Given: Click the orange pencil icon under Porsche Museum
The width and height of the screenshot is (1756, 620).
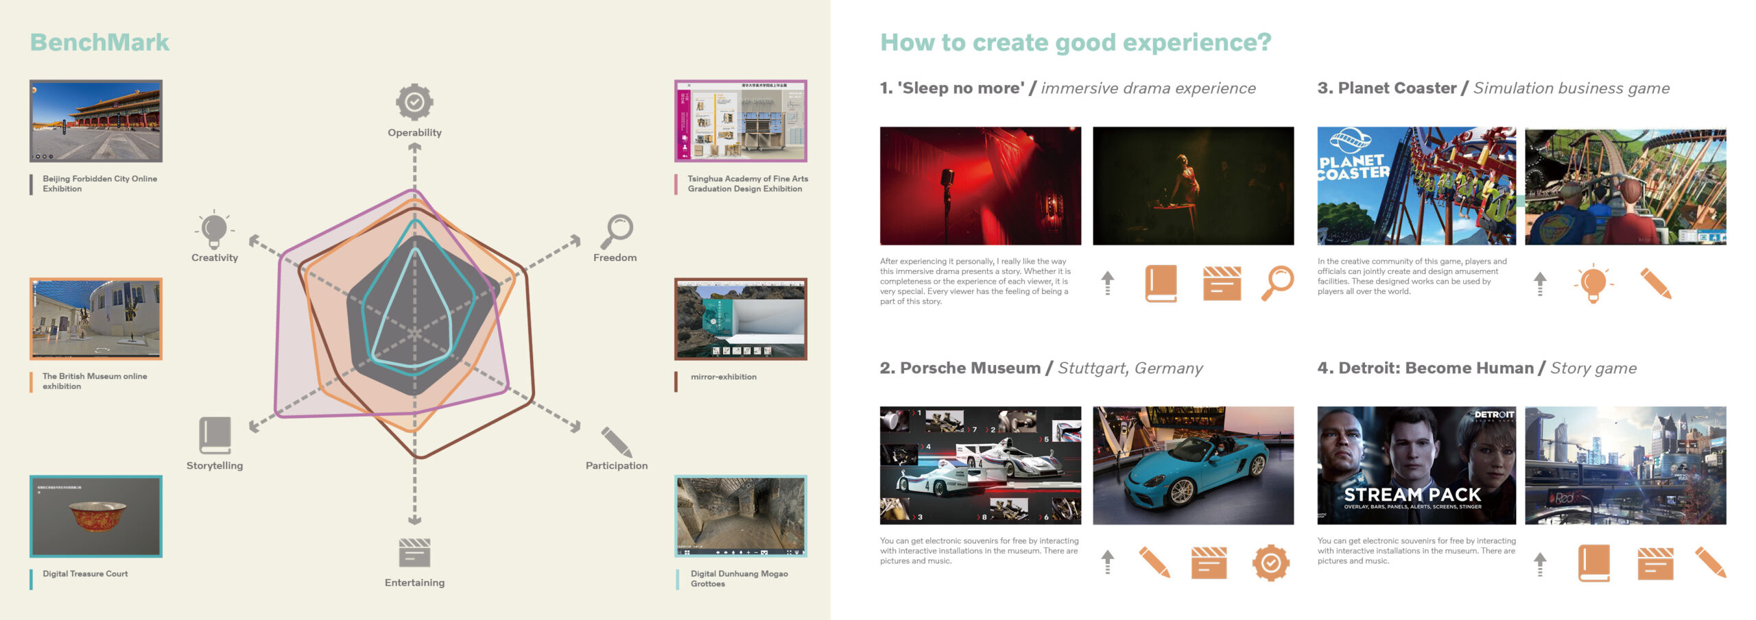Looking at the screenshot, I should 1154,562.
